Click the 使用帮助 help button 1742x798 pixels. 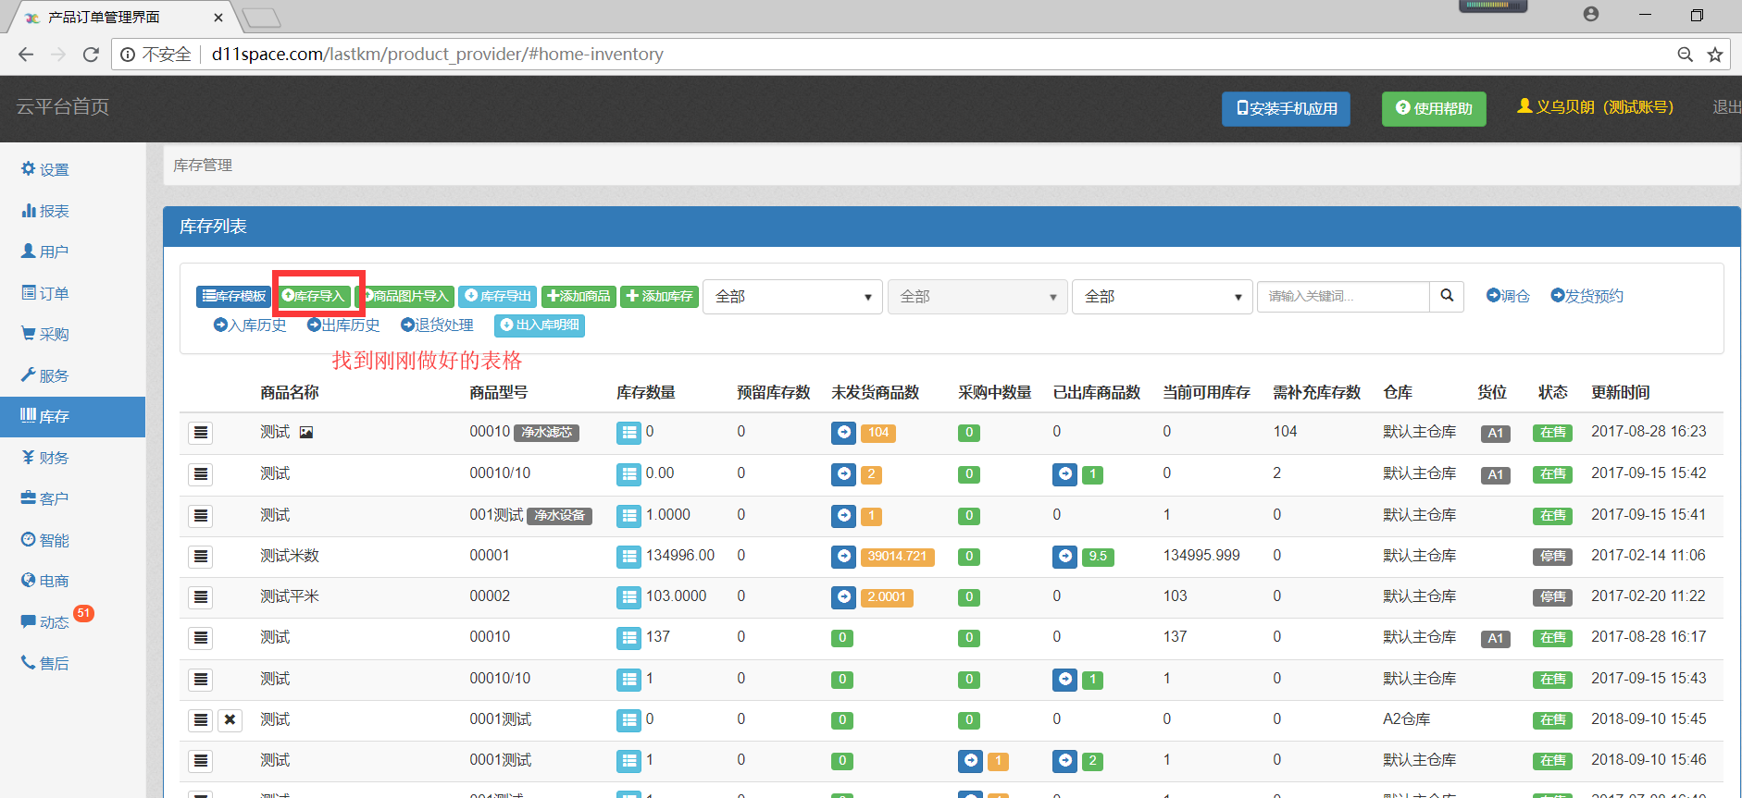coord(1434,108)
